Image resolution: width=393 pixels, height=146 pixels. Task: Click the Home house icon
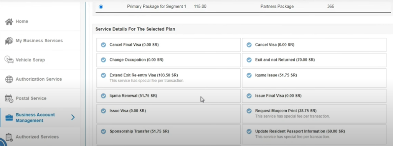pyautogui.click(x=9, y=22)
